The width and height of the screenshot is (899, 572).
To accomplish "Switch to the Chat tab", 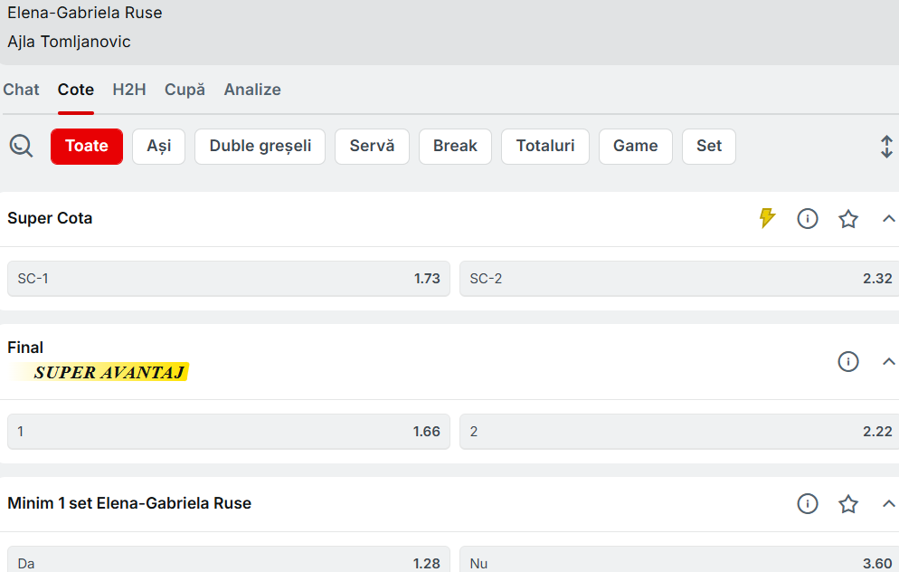I will 22,90.
